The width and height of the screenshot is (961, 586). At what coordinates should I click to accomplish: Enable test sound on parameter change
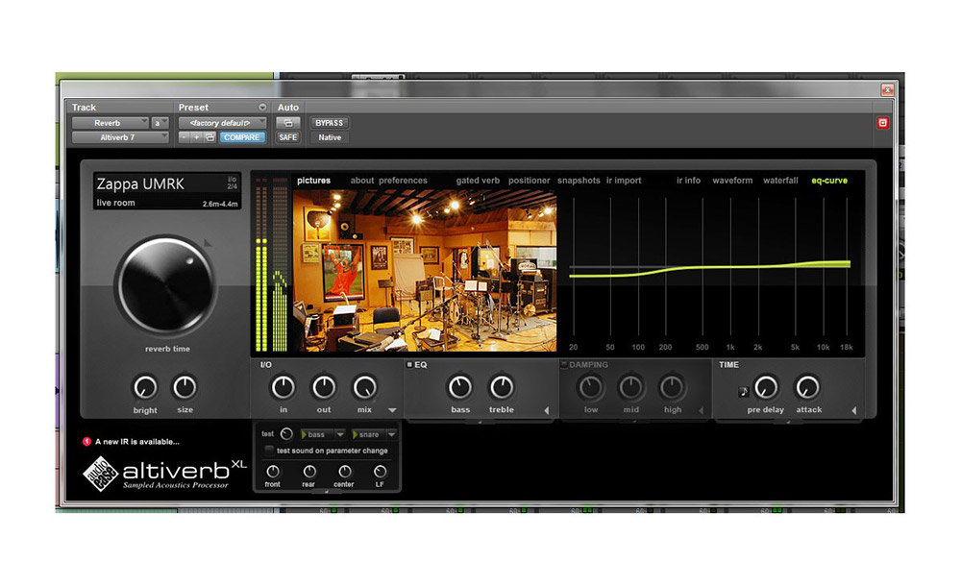268,450
